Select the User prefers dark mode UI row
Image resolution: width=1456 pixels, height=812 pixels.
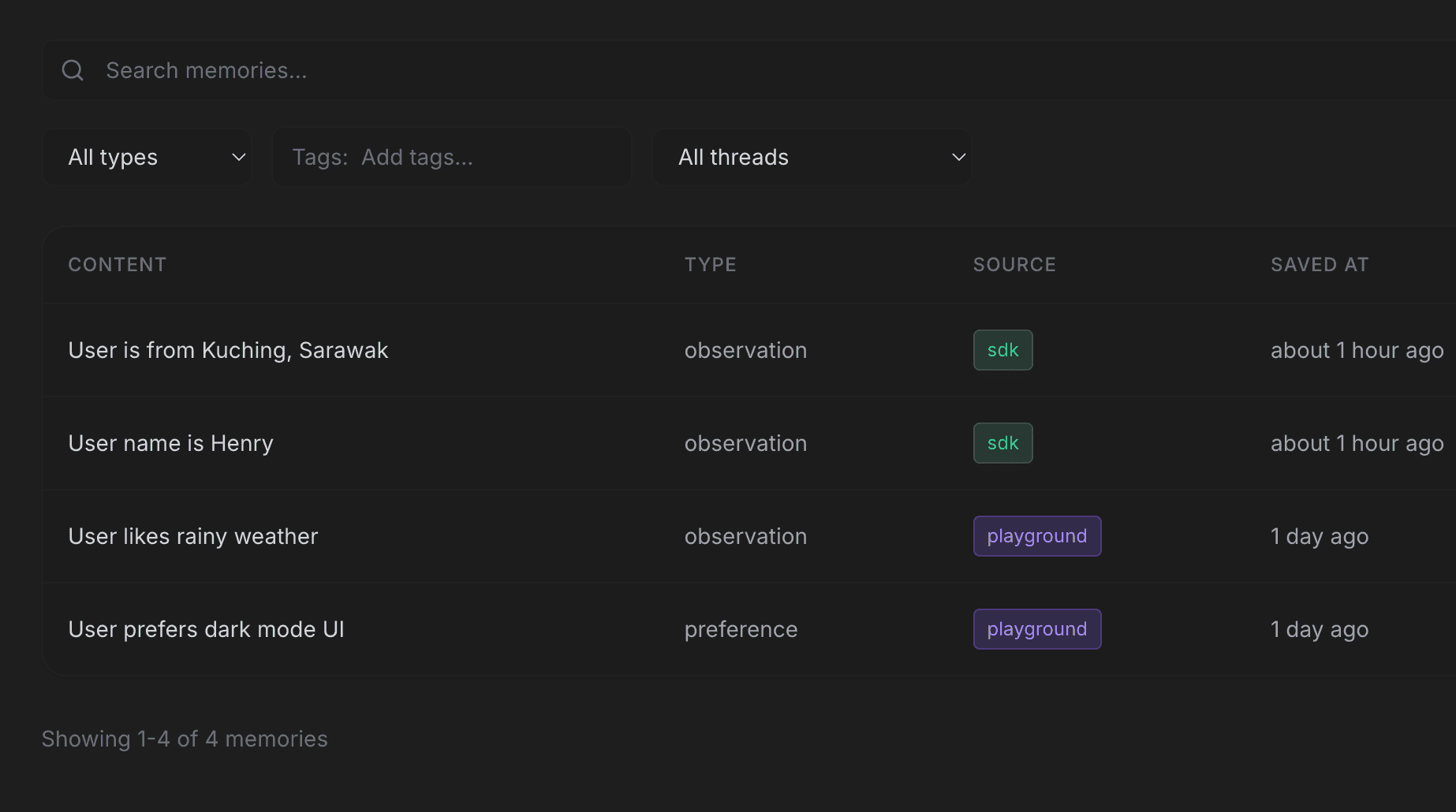[206, 629]
